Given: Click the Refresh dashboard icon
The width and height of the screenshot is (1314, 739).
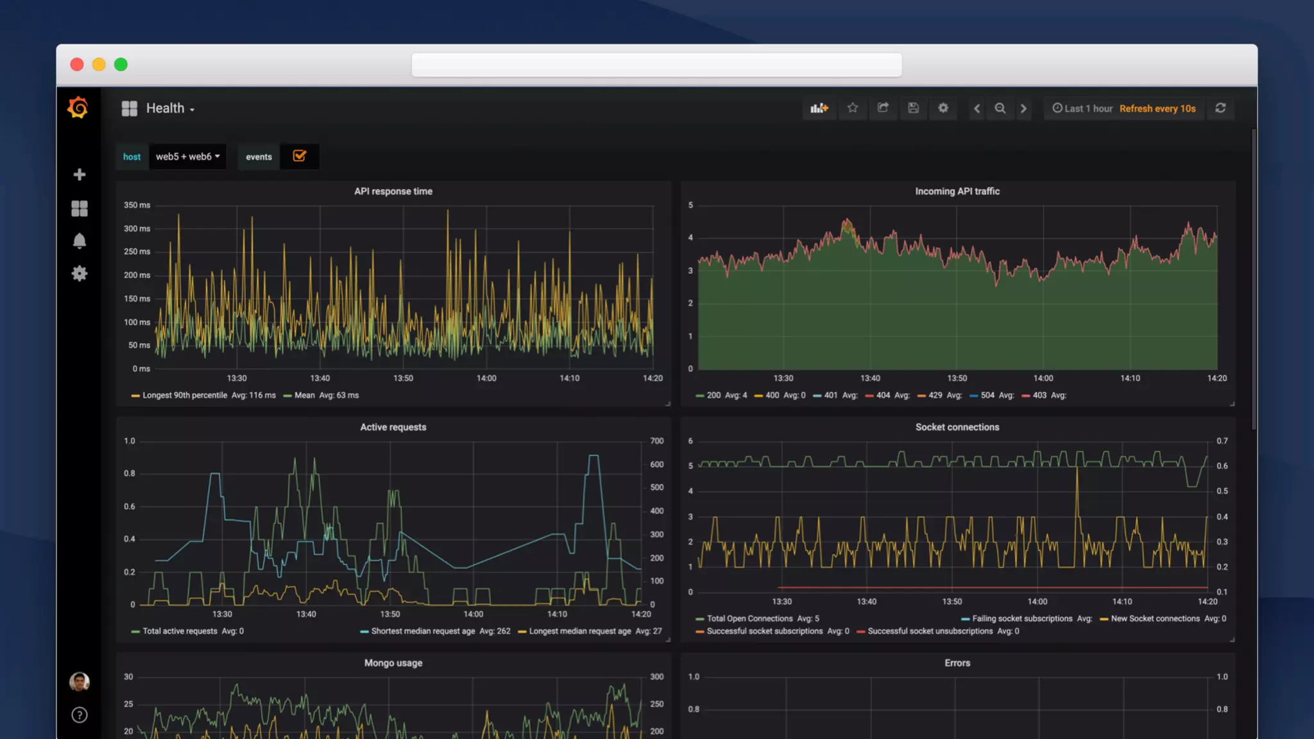Looking at the screenshot, I should click(1220, 108).
